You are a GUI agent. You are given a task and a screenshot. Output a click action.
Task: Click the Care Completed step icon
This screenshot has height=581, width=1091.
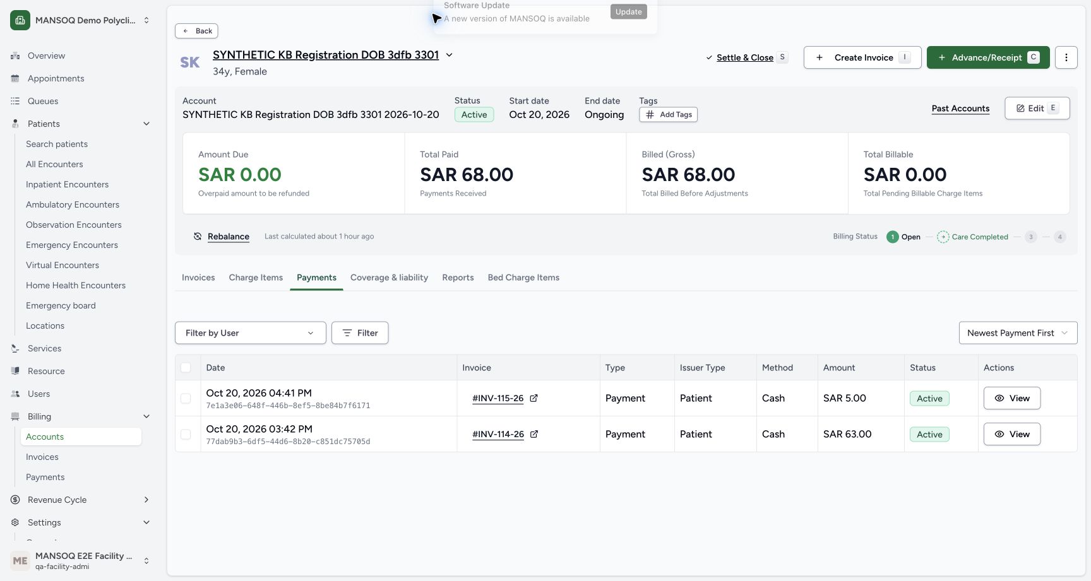pyautogui.click(x=943, y=237)
